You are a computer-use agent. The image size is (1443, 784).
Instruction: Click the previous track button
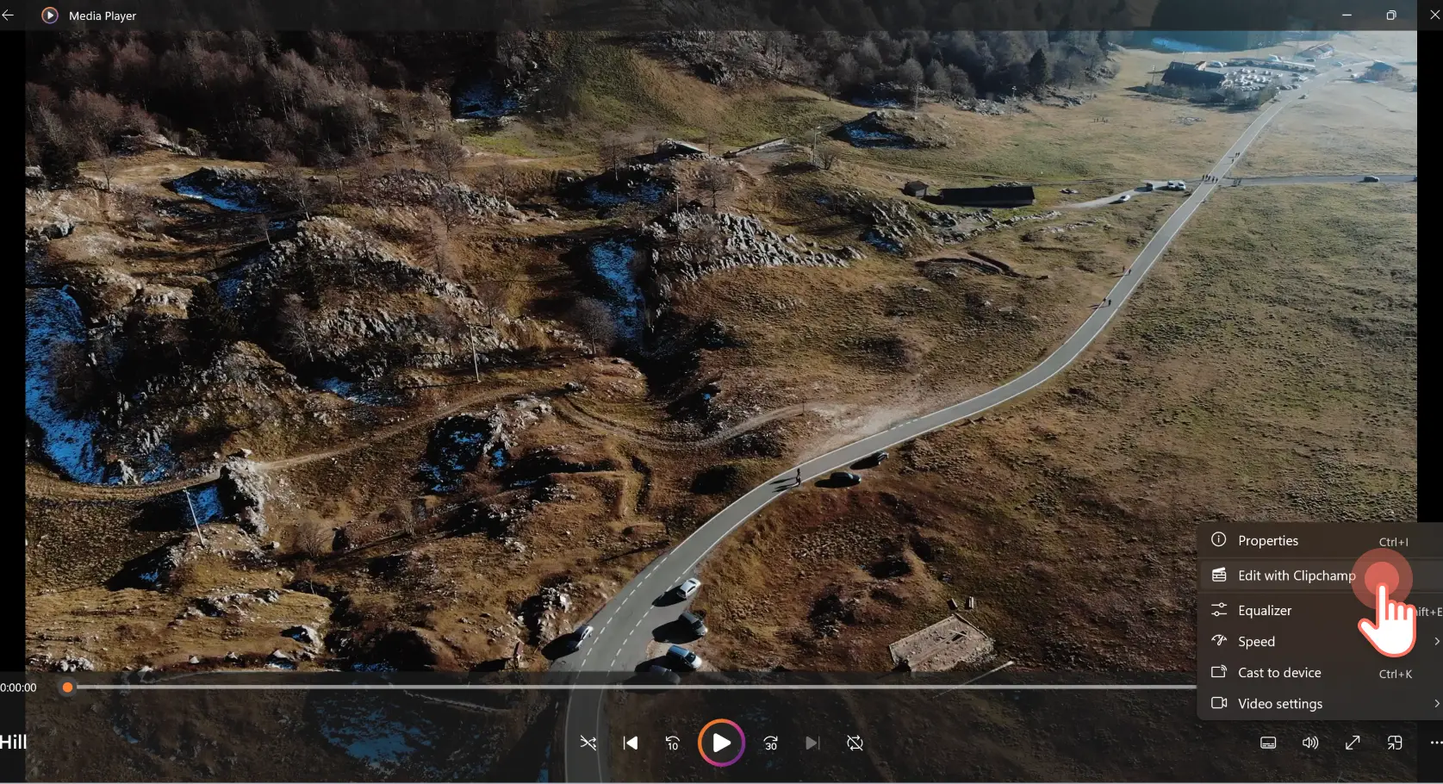630,743
